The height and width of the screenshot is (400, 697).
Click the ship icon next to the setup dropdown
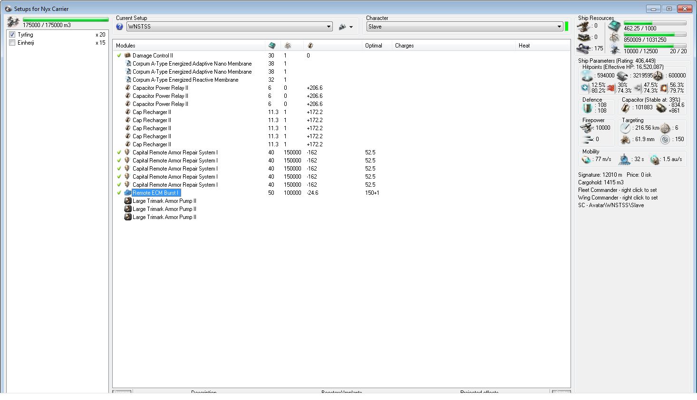[x=342, y=27]
